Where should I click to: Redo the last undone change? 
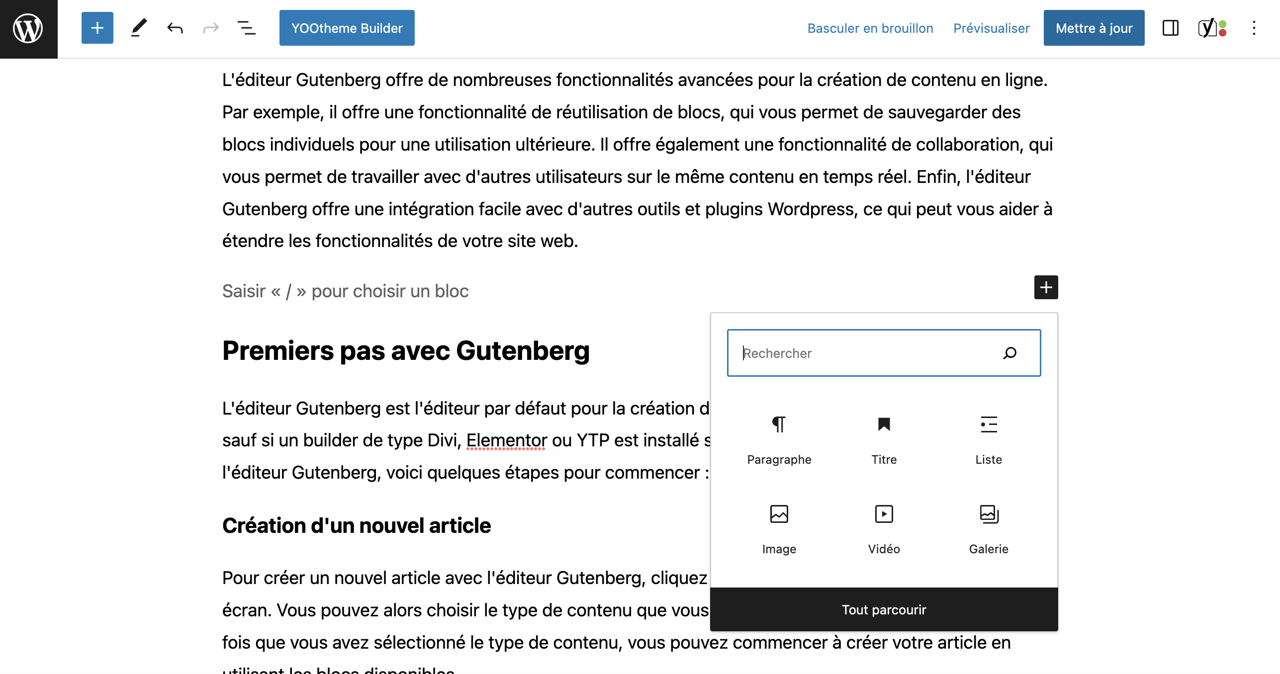click(211, 28)
